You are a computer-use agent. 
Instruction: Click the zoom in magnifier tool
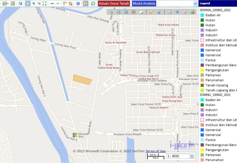click(x=33, y=4)
